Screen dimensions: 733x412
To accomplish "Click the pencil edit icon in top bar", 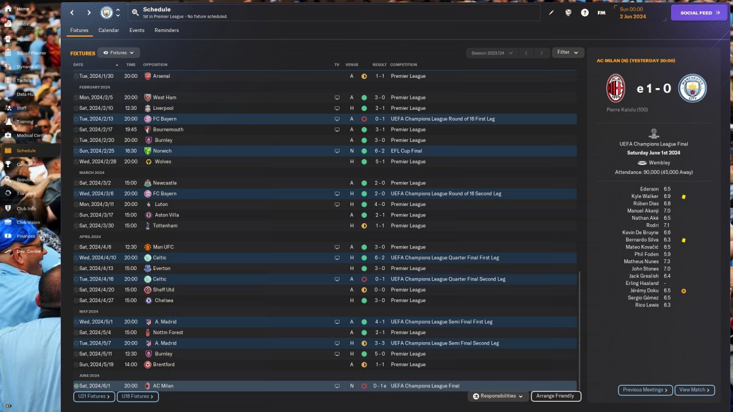I will 551,13.
